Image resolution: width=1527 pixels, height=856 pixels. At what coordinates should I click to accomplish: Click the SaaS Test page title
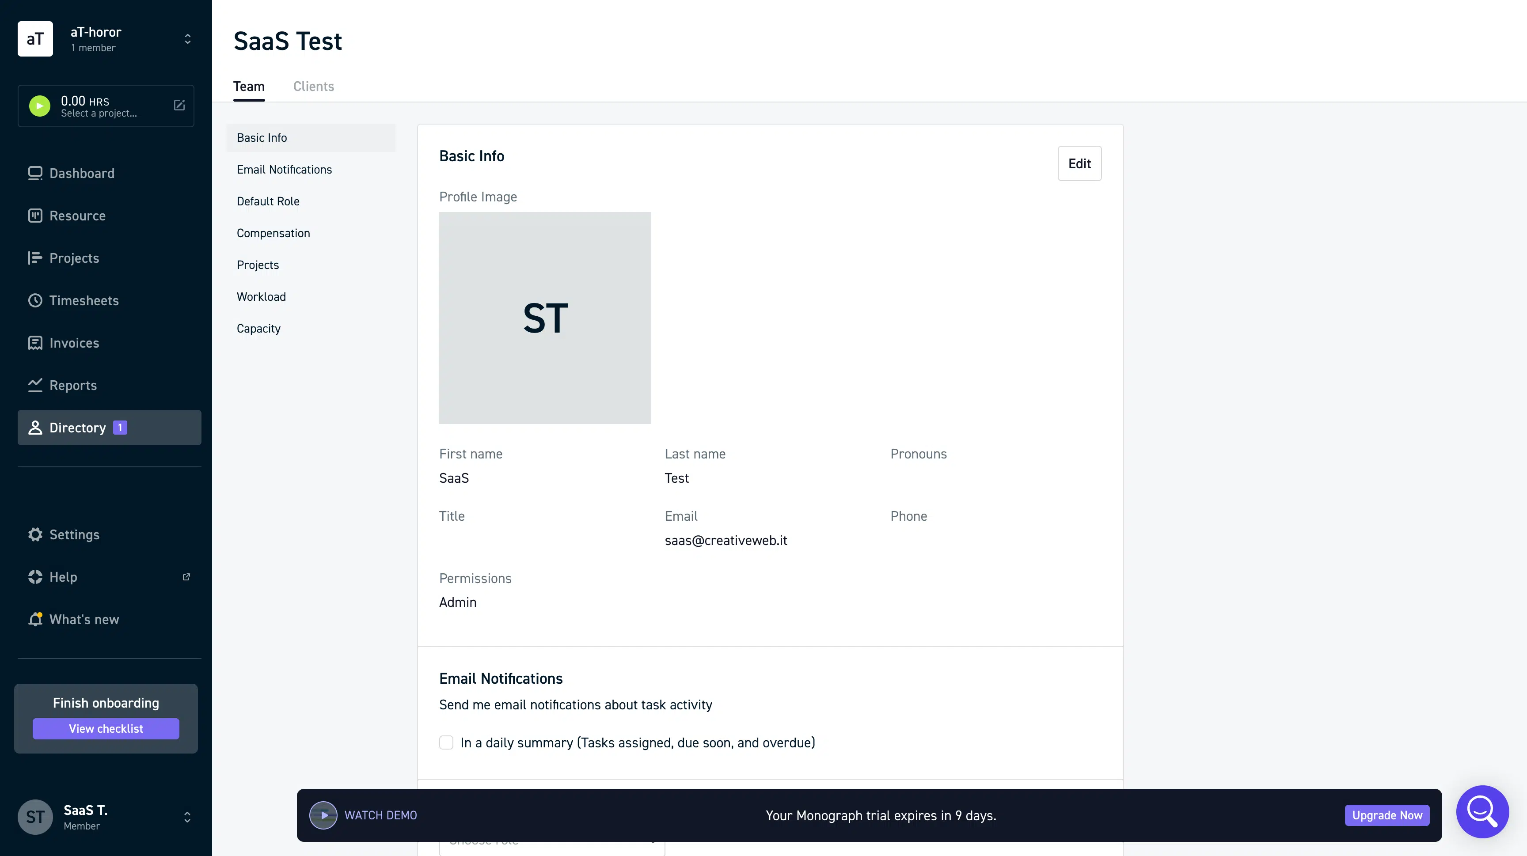coord(288,41)
